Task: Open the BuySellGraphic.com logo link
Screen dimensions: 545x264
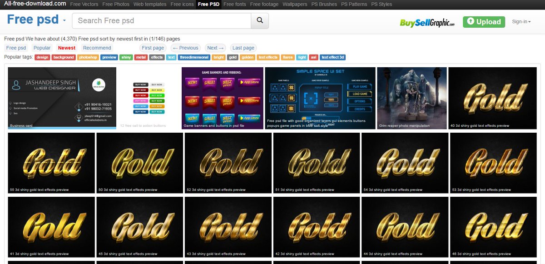Action: (x=427, y=22)
